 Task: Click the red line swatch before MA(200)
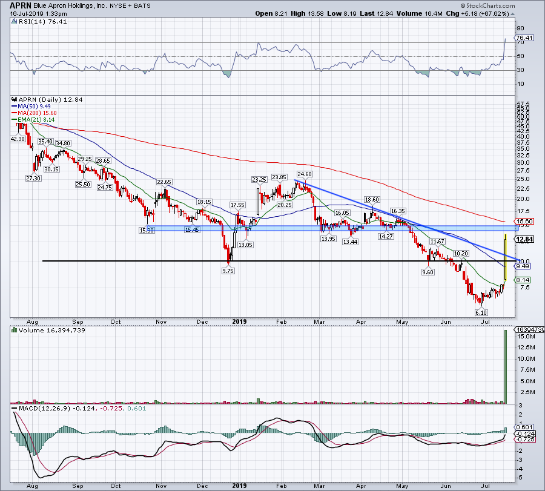click(15, 113)
